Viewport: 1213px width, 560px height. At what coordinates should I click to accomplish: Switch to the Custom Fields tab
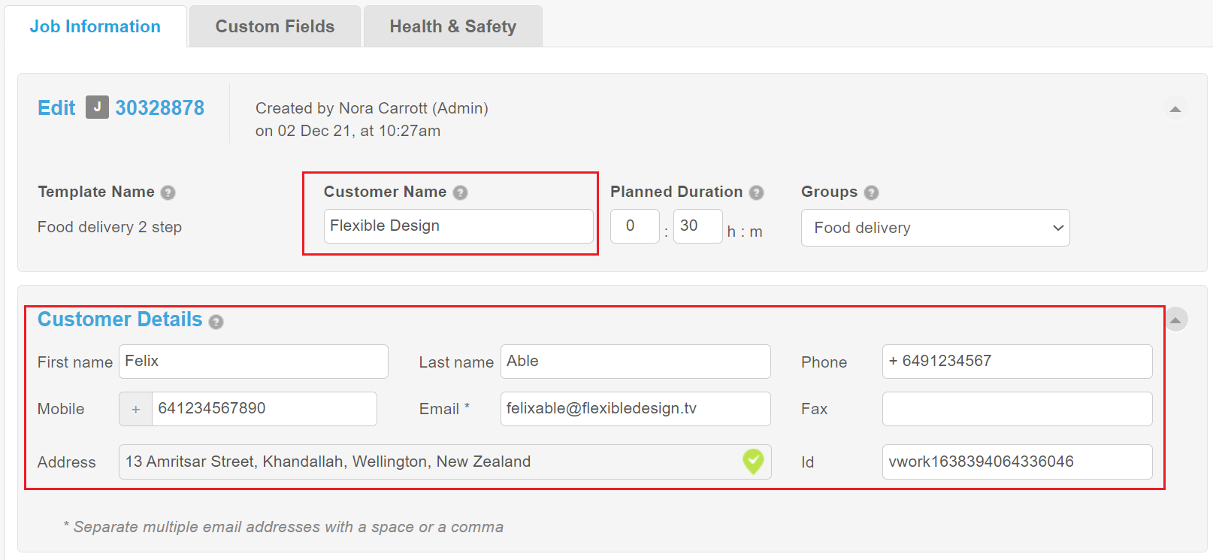point(274,26)
